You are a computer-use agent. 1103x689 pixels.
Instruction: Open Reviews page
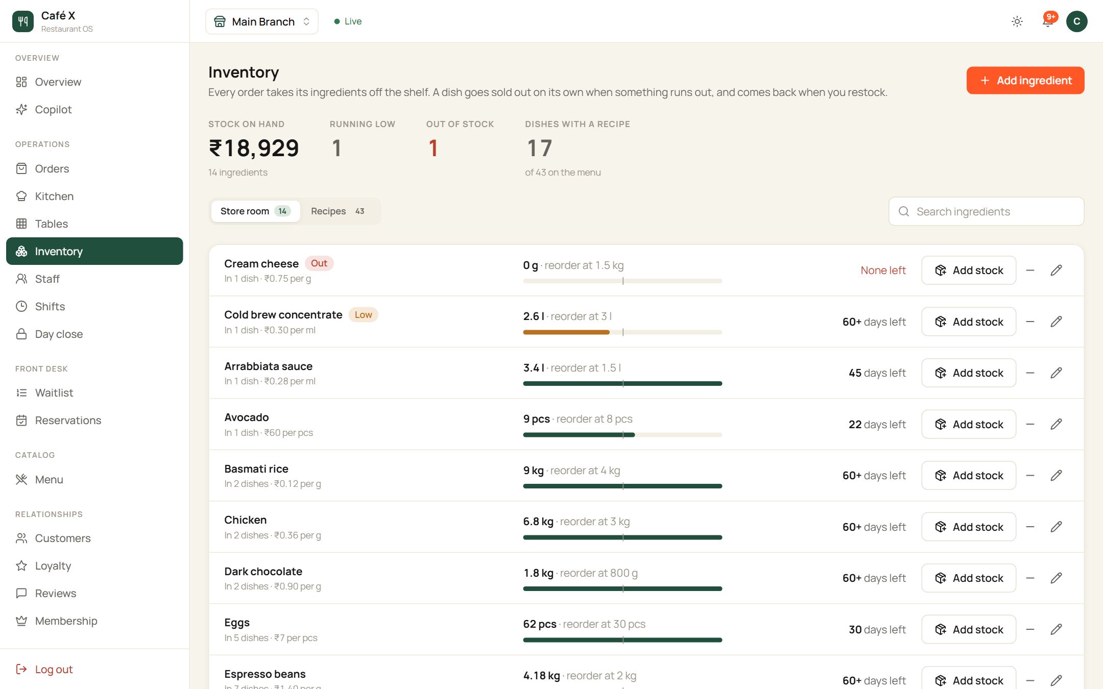coord(94,593)
